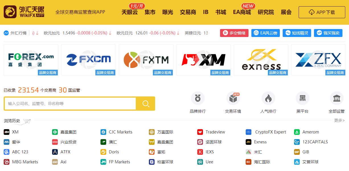Open the 交易商 menu item
This screenshot has height=171, width=349.
click(188, 12)
